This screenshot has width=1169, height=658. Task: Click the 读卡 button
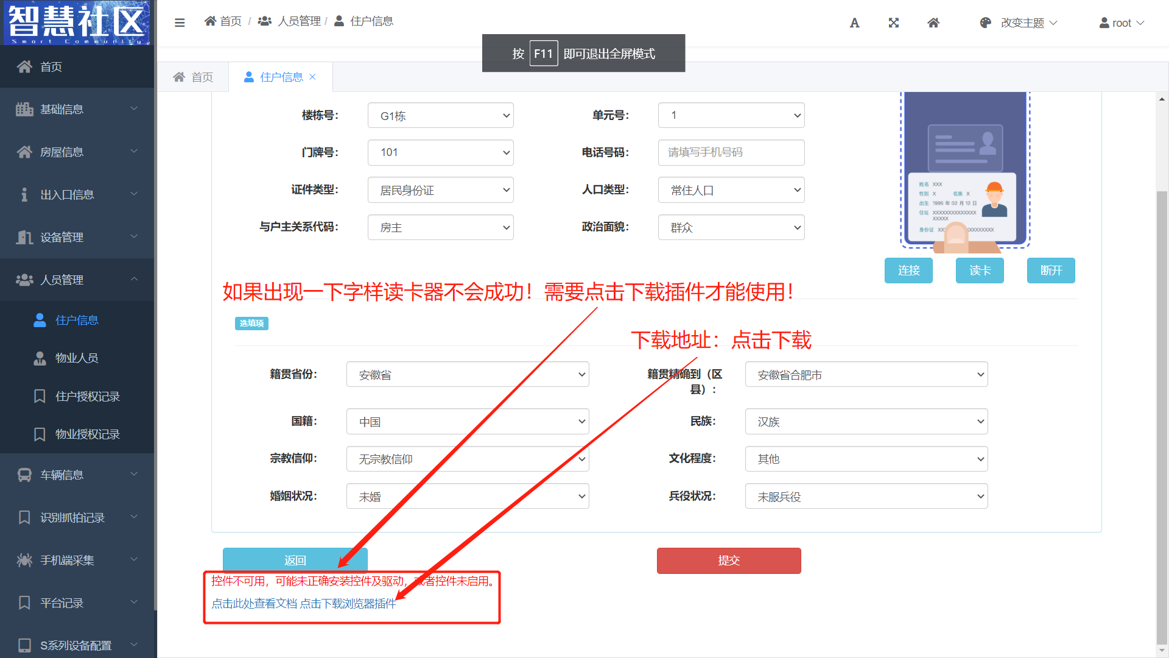[980, 271]
